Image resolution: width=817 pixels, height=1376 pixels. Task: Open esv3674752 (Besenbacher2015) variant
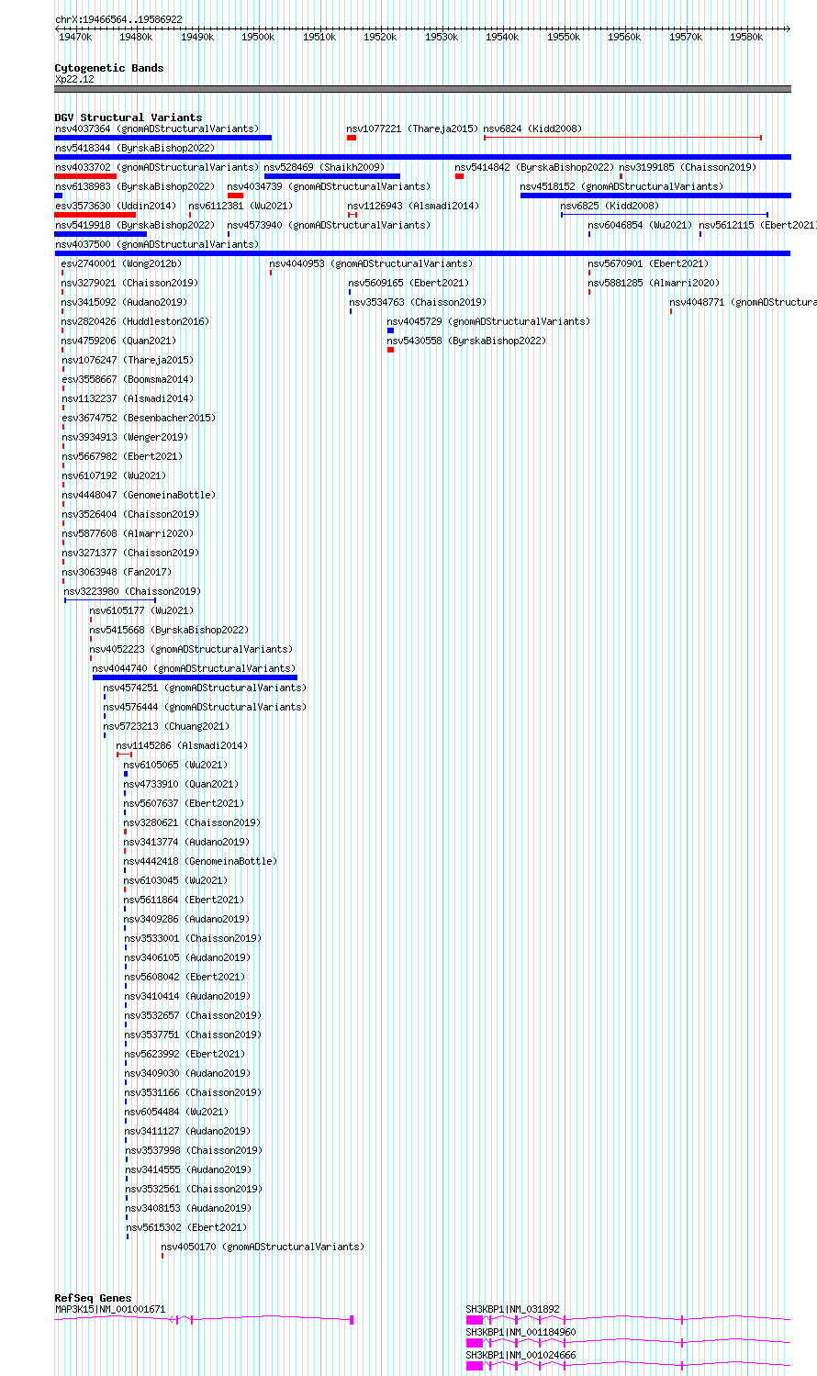[139, 419]
